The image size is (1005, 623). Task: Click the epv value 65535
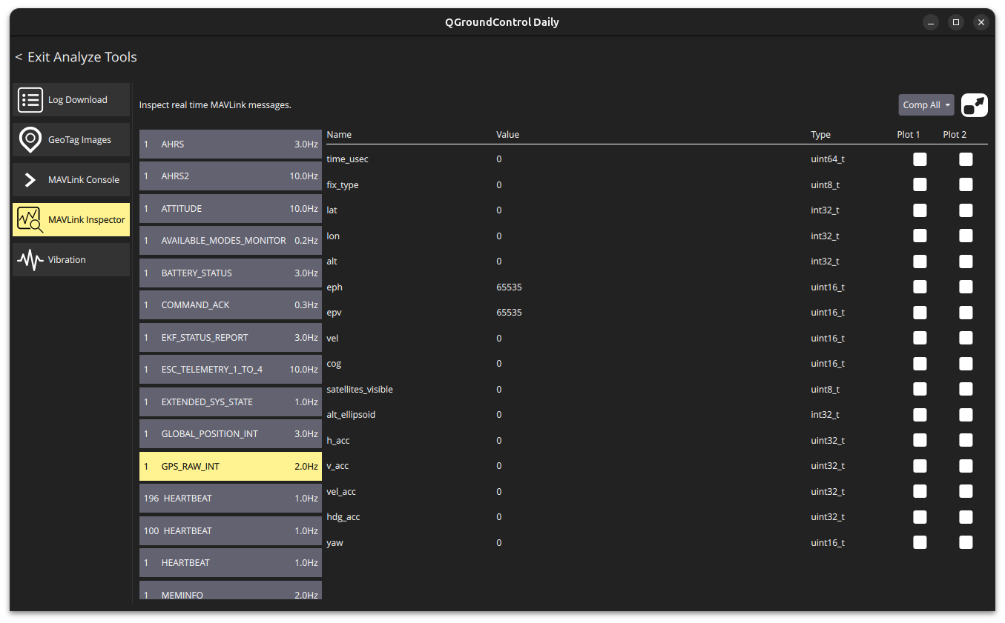[509, 313]
